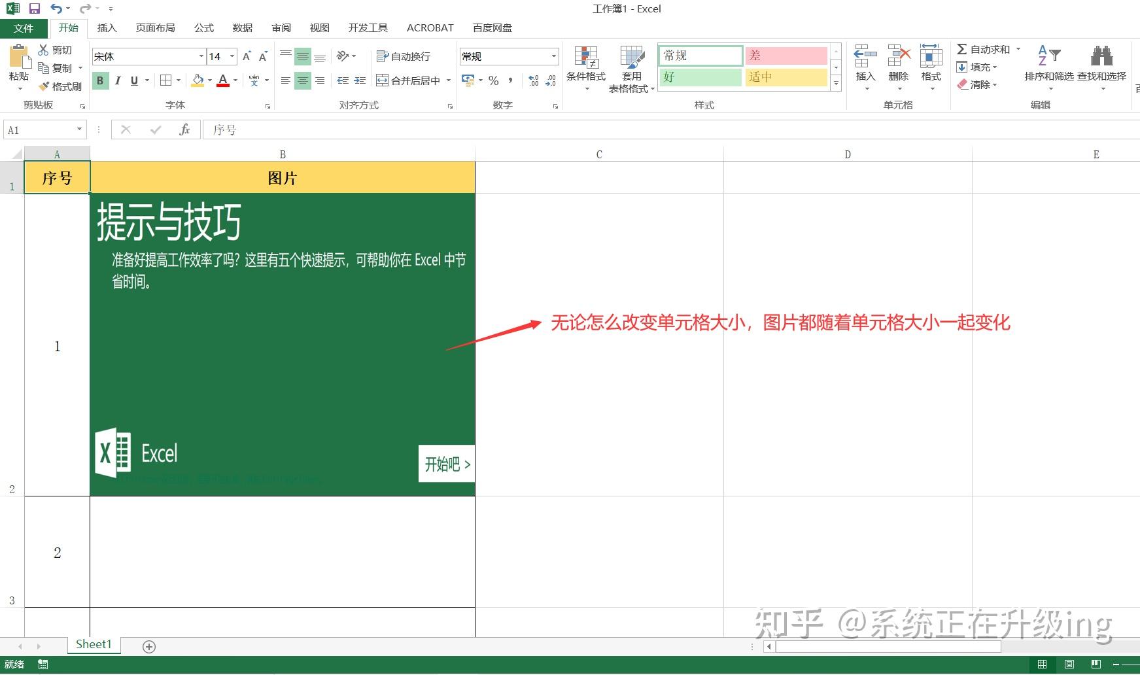Toggle 自动换行 wrap text
Image resolution: width=1140 pixels, height=675 pixels.
404,56
